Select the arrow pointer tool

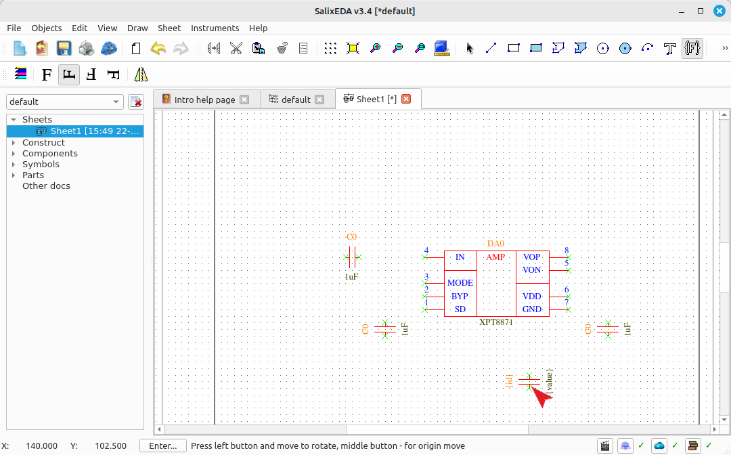(x=470, y=48)
